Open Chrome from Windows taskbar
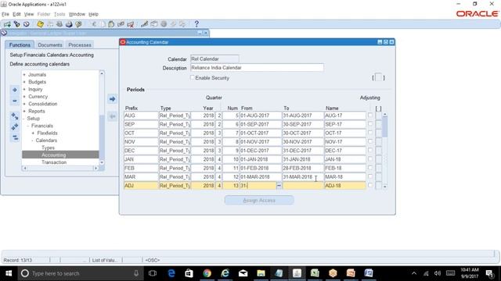Image resolution: width=501 pixels, height=281 pixels. click(207, 273)
